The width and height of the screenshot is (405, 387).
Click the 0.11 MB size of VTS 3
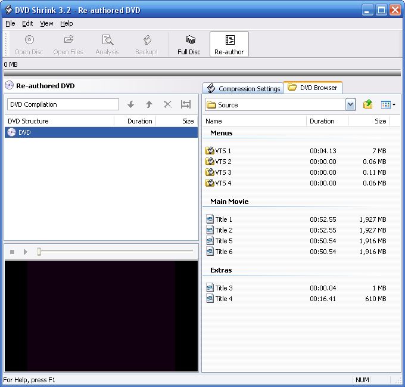pyautogui.click(x=375, y=172)
